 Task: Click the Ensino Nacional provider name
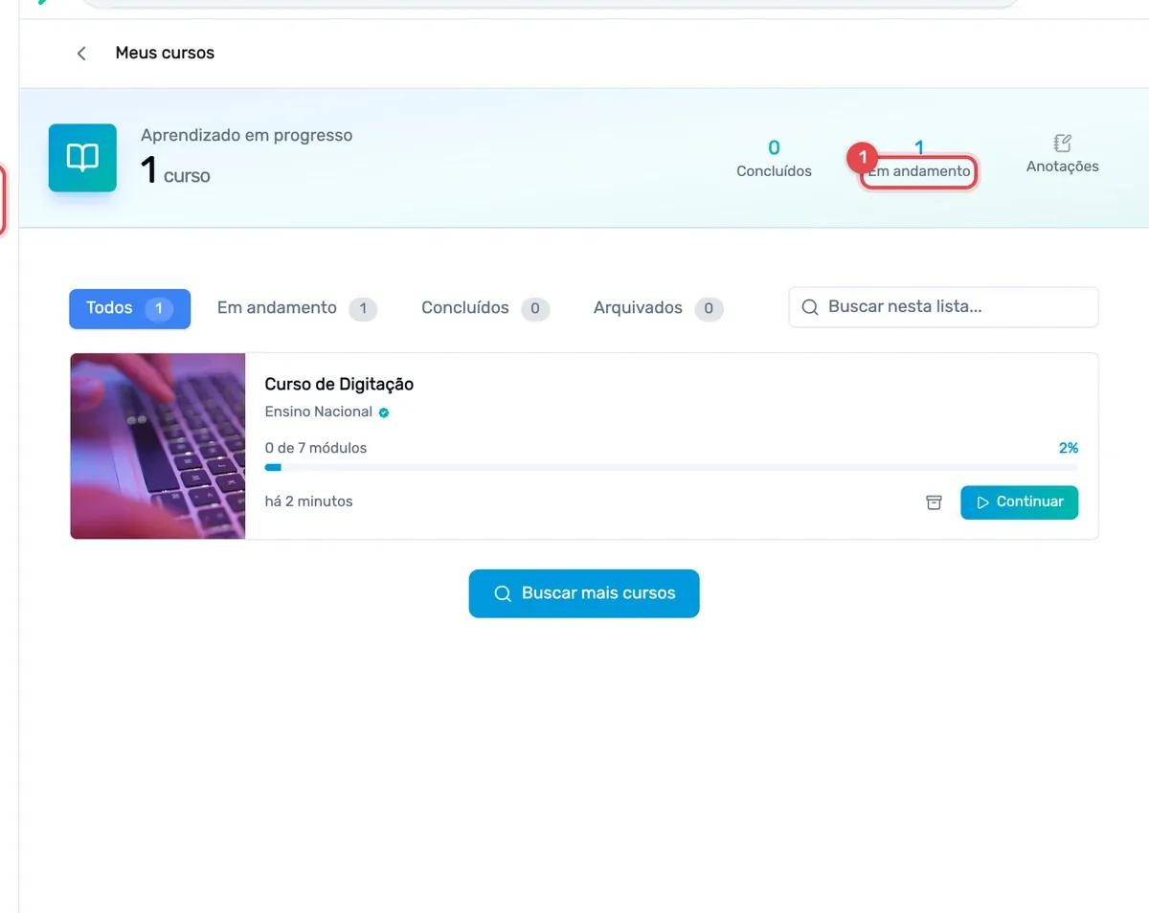click(x=319, y=412)
